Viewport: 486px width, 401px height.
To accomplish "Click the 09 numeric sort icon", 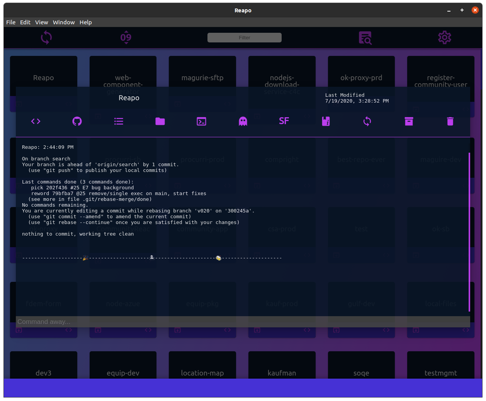I will coord(126,37).
